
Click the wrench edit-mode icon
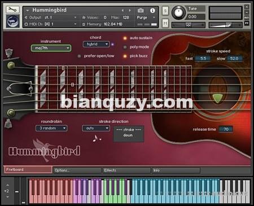pyautogui.click(x=12, y=10)
